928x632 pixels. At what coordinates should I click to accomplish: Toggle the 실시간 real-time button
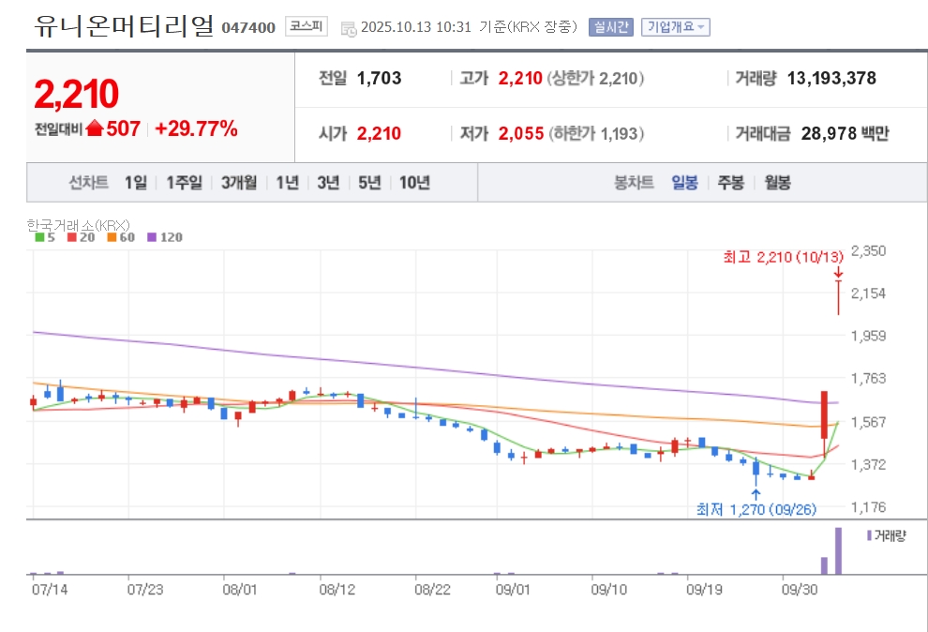(611, 27)
